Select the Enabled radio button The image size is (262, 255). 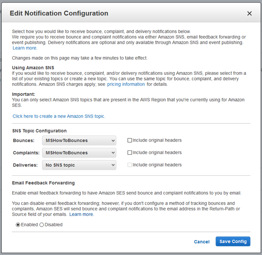18,225
